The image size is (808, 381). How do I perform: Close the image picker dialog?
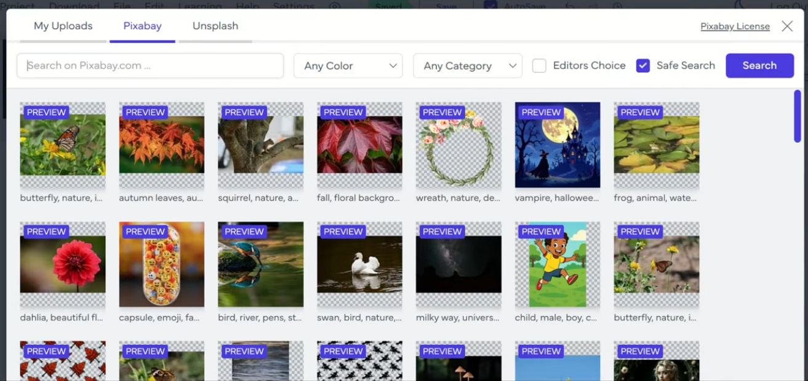(787, 26)
